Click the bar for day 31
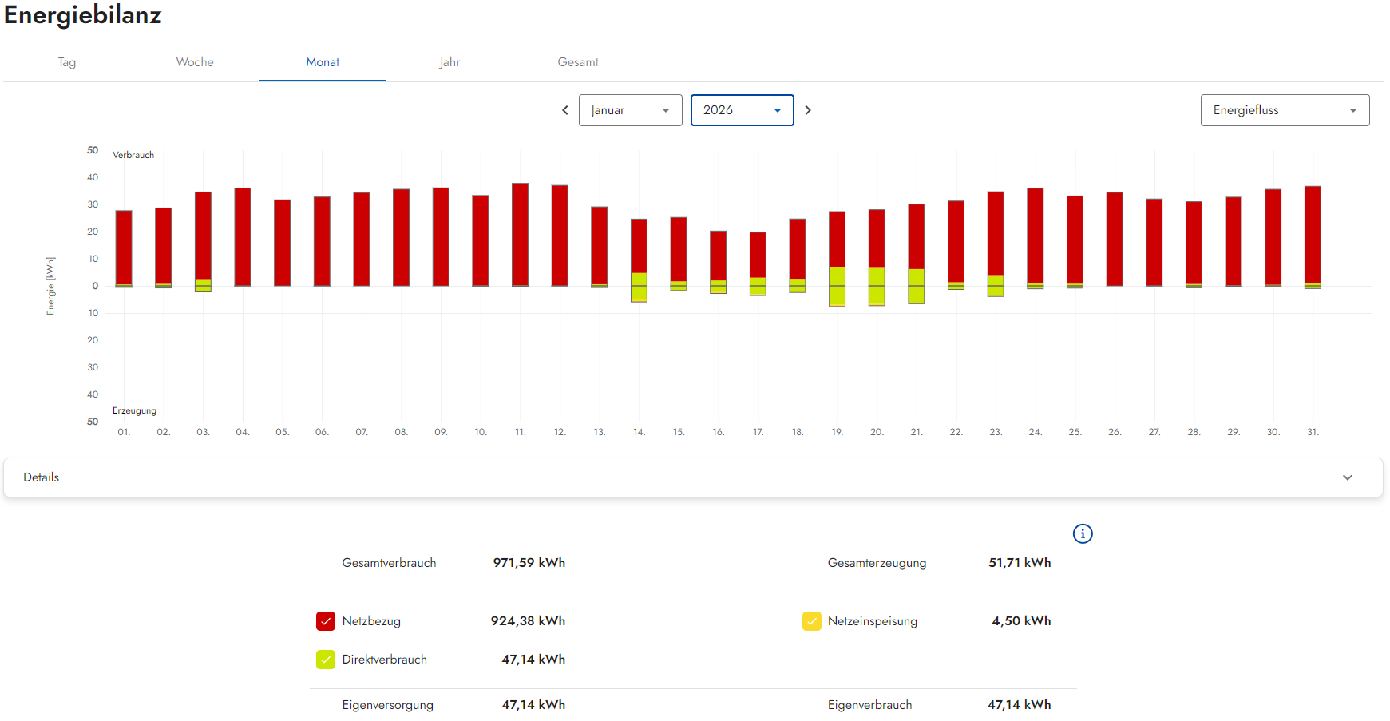This screenshot has width=1390, height=721. point(1312,235)
